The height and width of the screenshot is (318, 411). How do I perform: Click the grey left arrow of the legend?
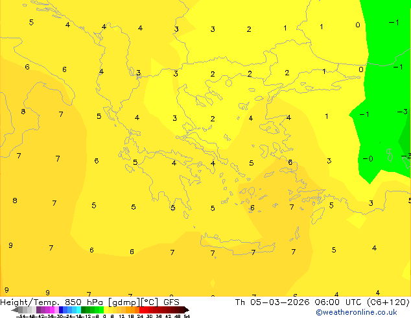click(x=15, y=310)
